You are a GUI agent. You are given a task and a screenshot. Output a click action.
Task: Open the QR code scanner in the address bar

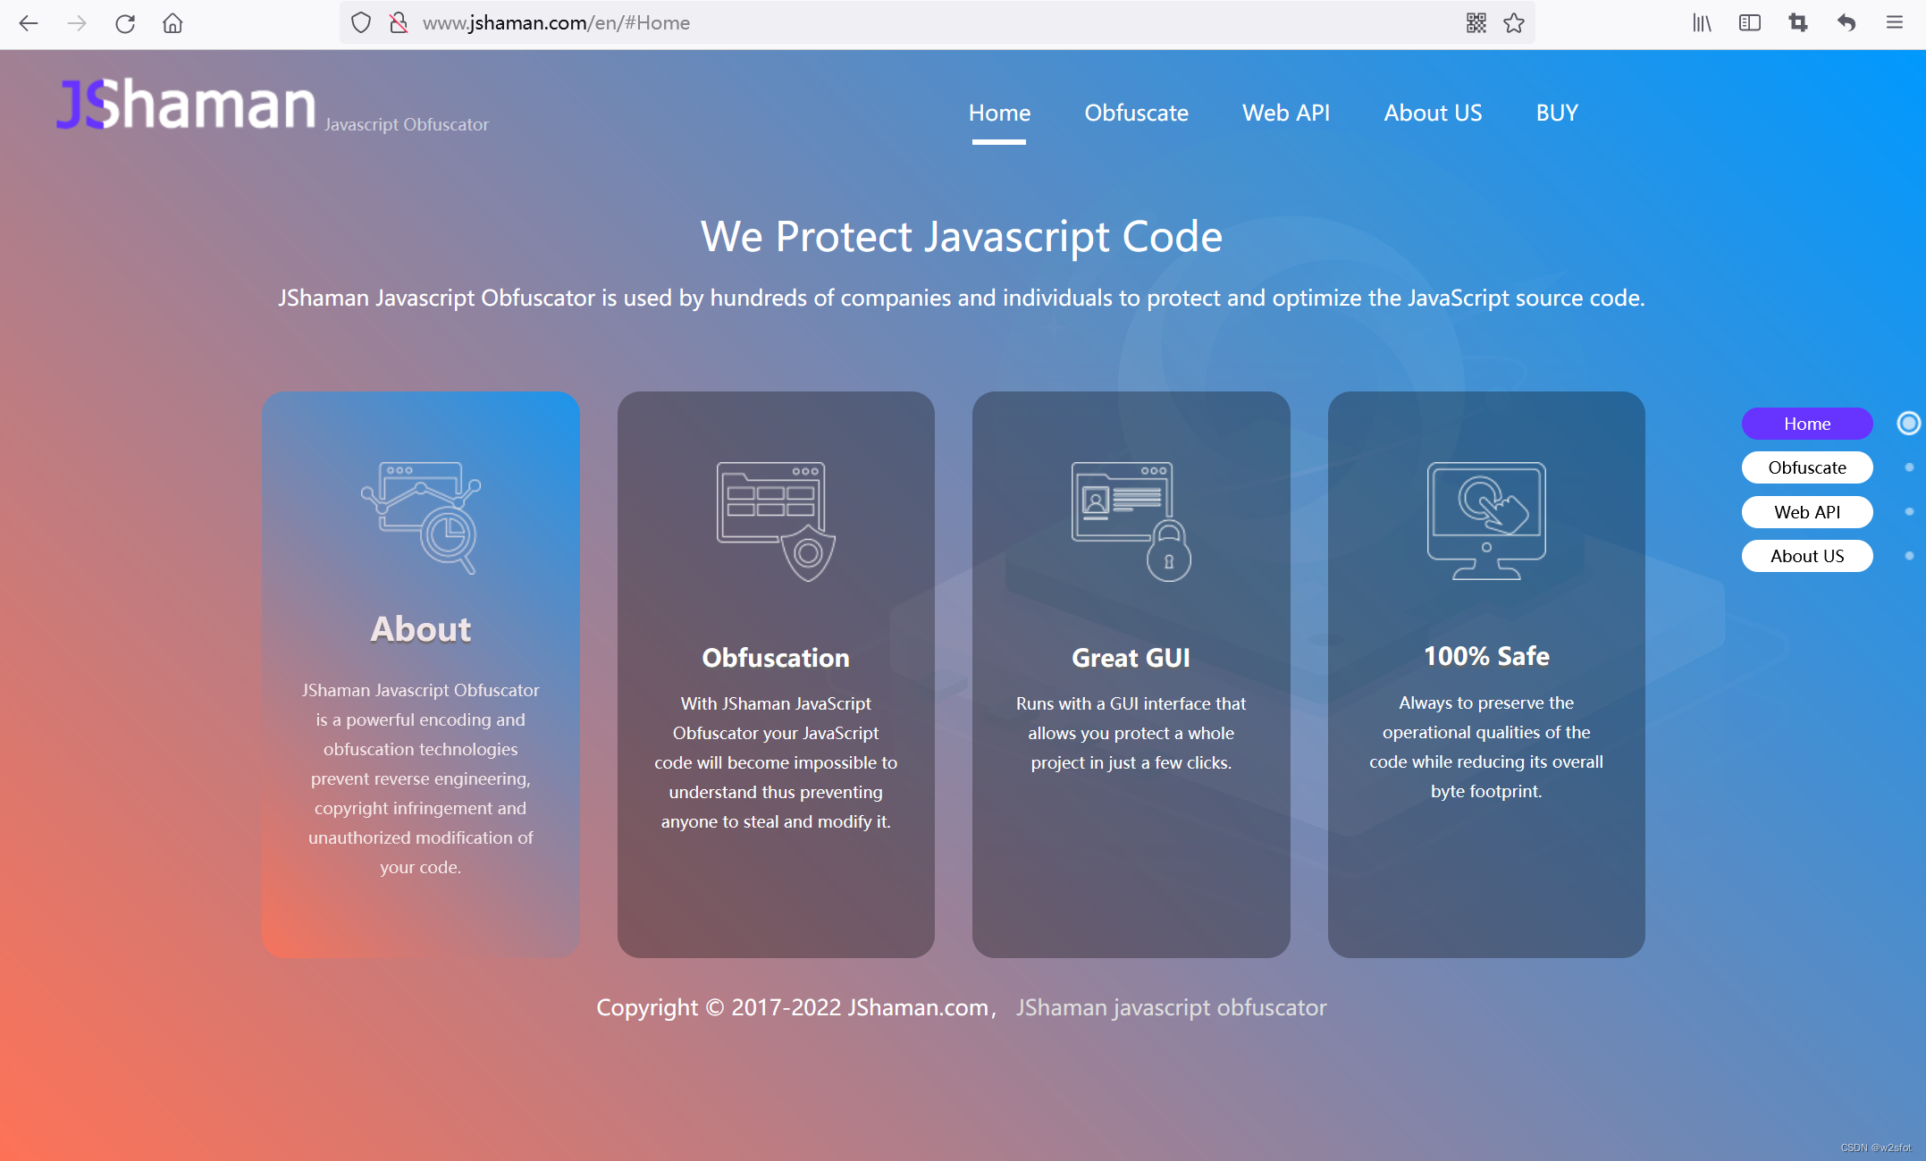click(1476, 23)
